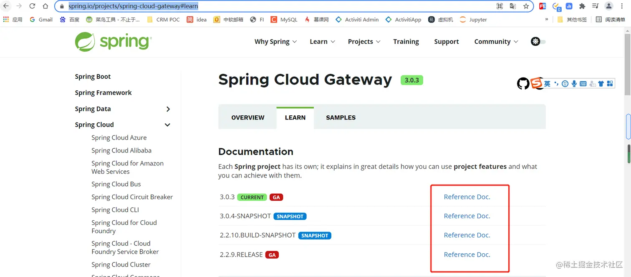Open the Gmail bookmark
Viewport: 631px width, 277px height.
[x=41, y=20]
